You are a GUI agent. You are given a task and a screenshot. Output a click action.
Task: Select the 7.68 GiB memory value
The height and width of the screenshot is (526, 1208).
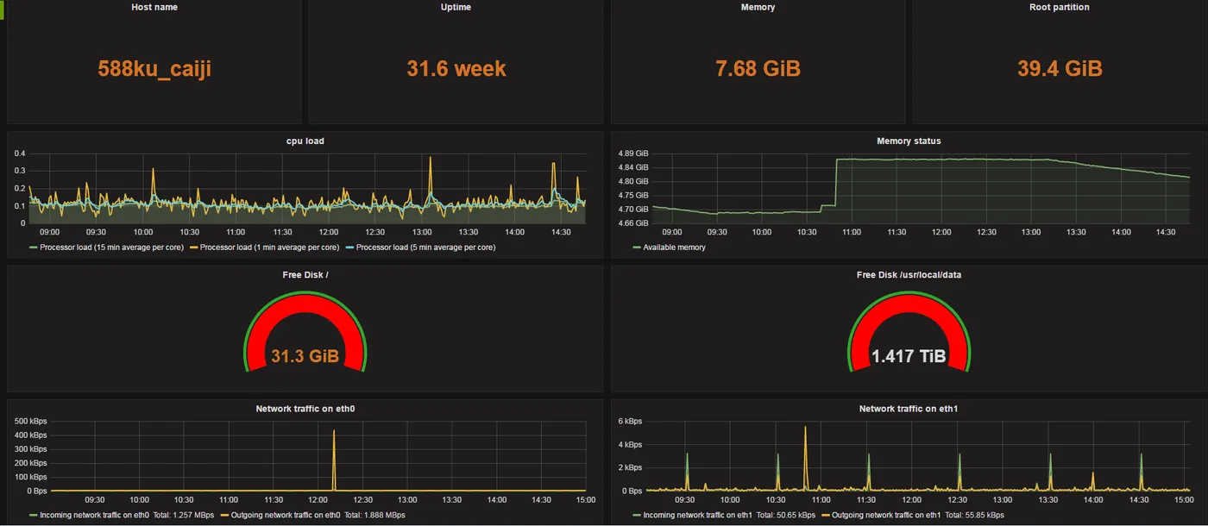758,69
